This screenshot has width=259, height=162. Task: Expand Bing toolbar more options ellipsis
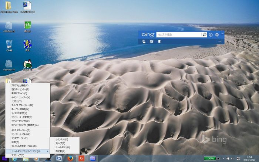click(x=220, y=41)
